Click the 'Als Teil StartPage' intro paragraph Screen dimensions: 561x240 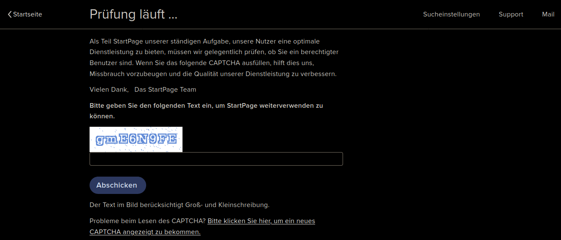[x=214, y=57]
